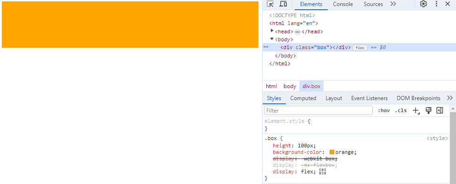
Task: Close the DevTools panel
Action: 448,4
